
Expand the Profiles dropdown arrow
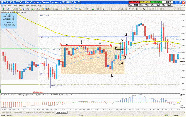pos(10,9)
